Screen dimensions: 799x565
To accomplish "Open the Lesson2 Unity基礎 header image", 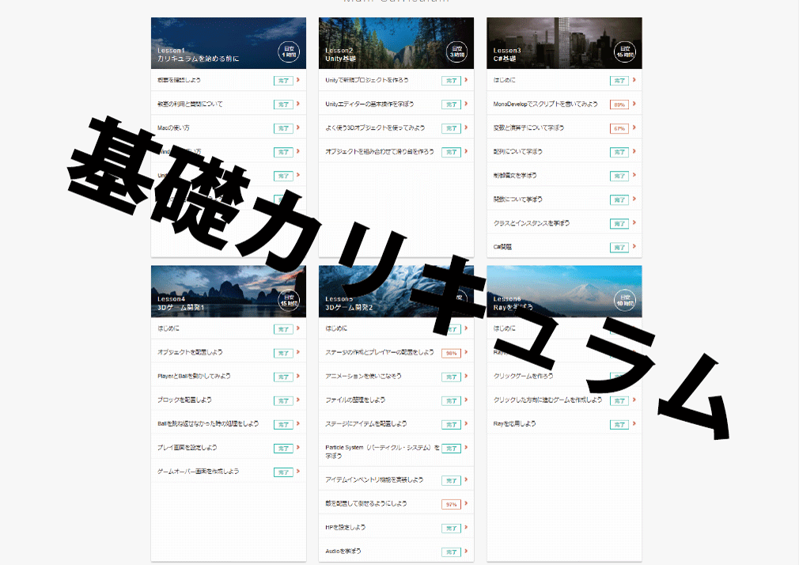I will coord(396,43).
